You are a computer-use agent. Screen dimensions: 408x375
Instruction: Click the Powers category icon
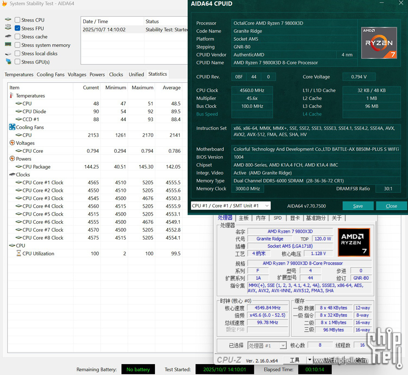click(12, 159)
